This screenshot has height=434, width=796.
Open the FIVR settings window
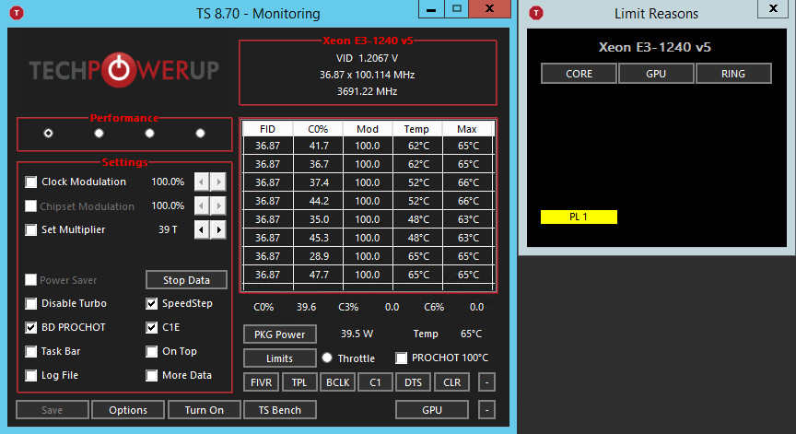coord(260,381)
